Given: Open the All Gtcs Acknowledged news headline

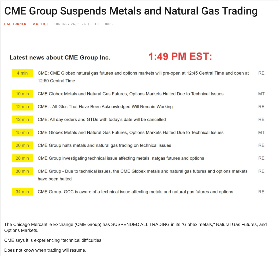Looking at the screenshot, I should [105, 107].
